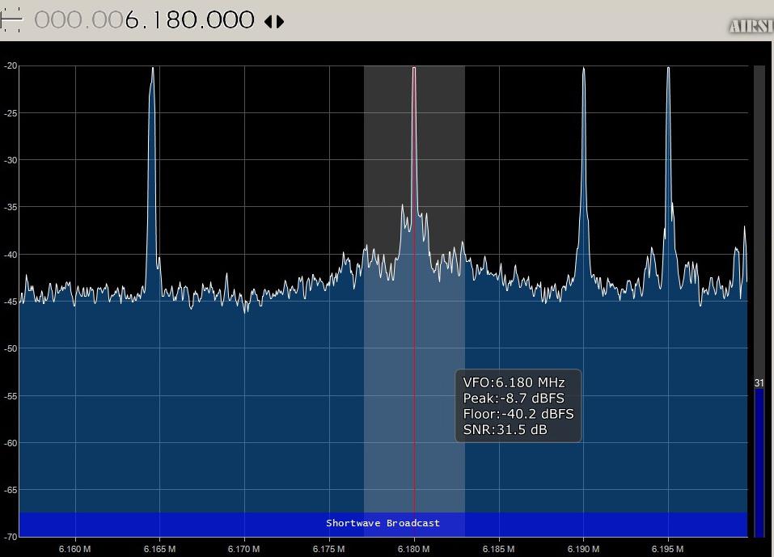
Task: Click the "6.190 M" frequency axis label
Action: [583, 549]
